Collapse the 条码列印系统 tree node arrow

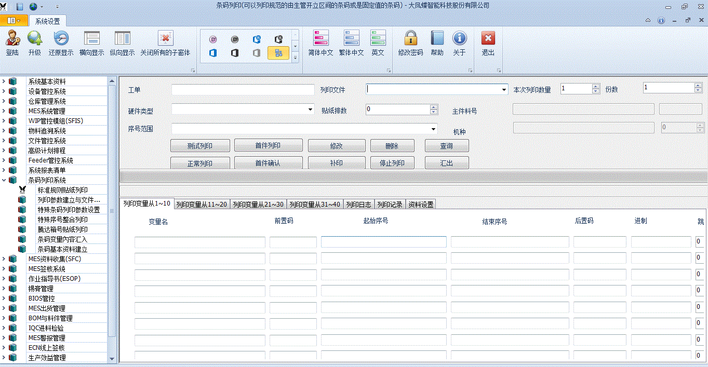pyautogui.click(x=4, y=180)
